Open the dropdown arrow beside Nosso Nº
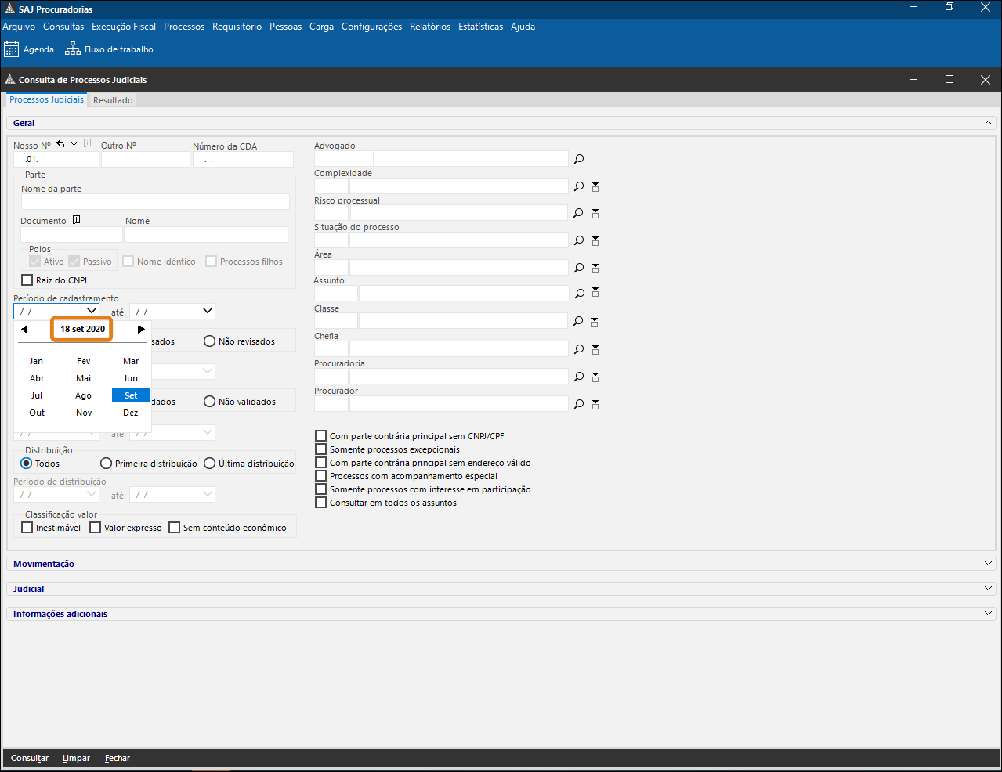The width and height of the screenshot is (1002, 772). point(74,144)
